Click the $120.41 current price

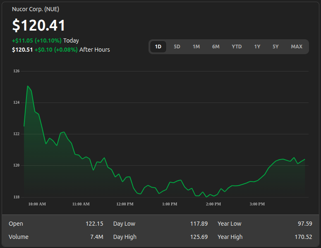point(39,25)
